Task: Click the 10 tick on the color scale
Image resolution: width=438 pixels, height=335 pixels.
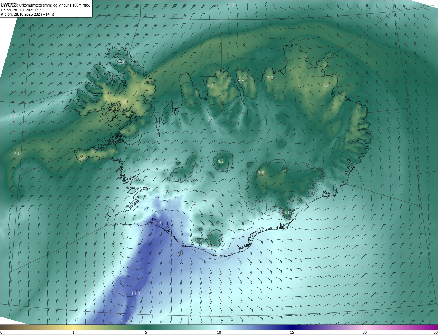Action: pyautogui.click(x=219, y=332)
